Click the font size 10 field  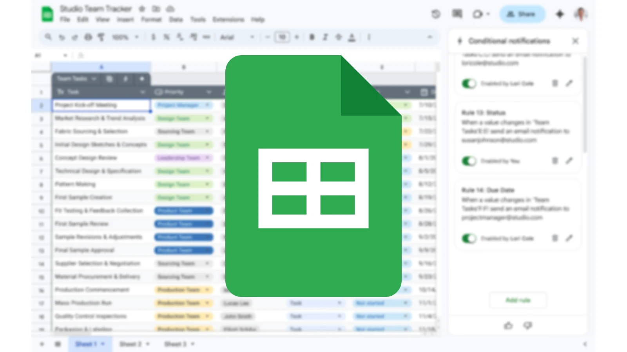(x=282, y=37)
